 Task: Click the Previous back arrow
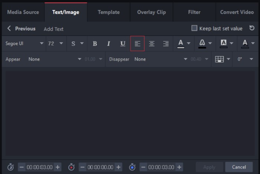click(x=9, y=29)
